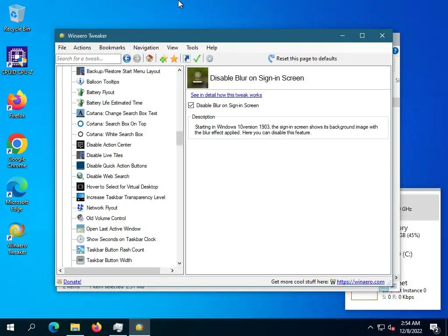Screen dimensions: 448x336
Task: Open Microsoft Edge from taskbar
Action: tap(54, 327)
